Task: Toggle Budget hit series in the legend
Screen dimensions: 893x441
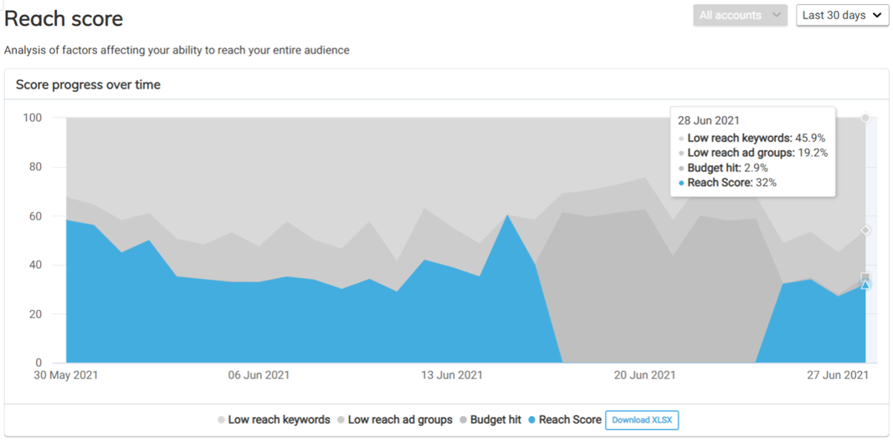Action: (490, 420)
